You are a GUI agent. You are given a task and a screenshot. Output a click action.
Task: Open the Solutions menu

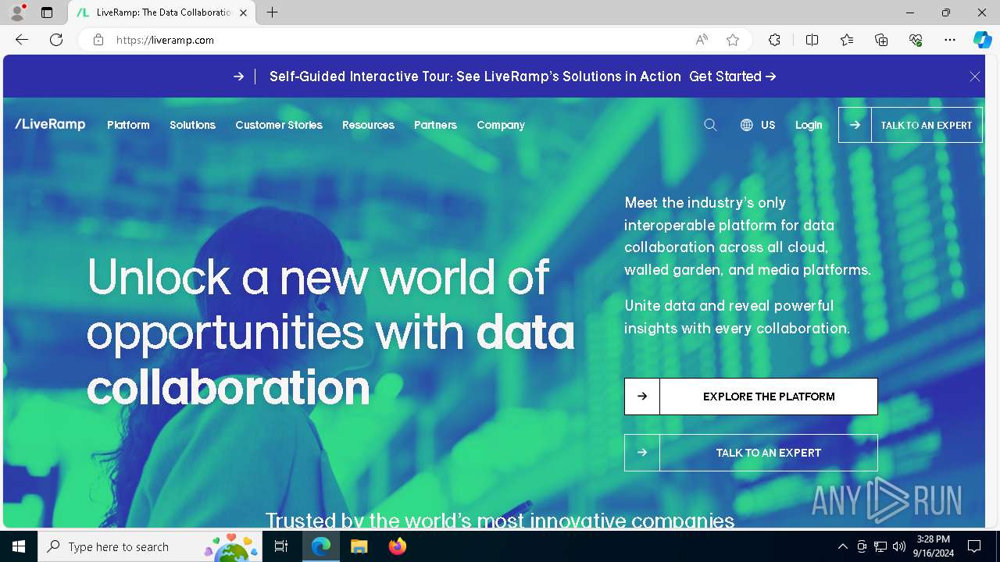[192, 125]
